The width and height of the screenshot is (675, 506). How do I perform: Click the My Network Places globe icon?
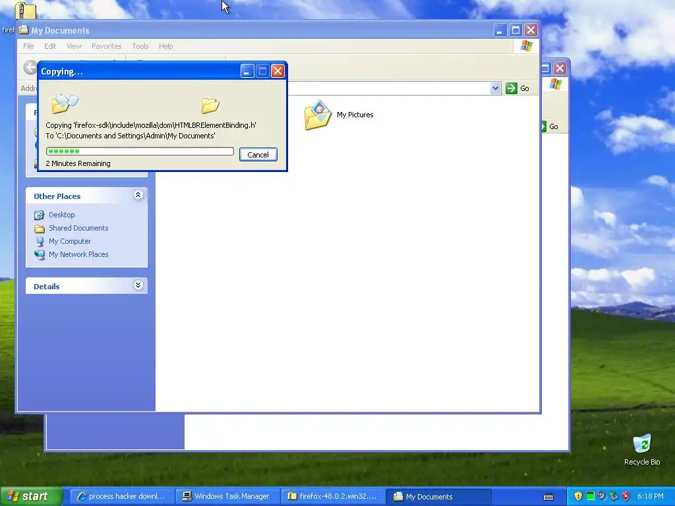(x=39, y=255)
